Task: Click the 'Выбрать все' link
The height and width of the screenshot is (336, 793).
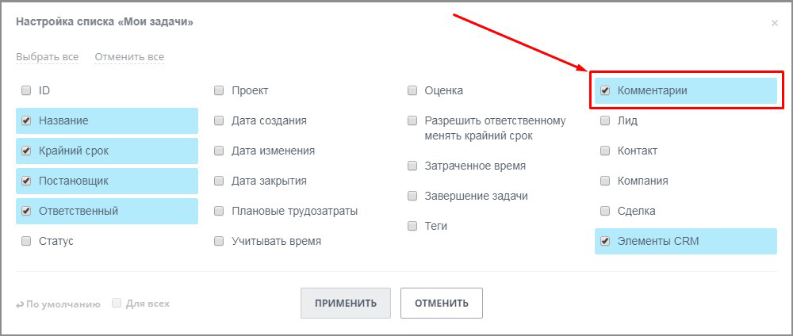Action: coord(48,57)
